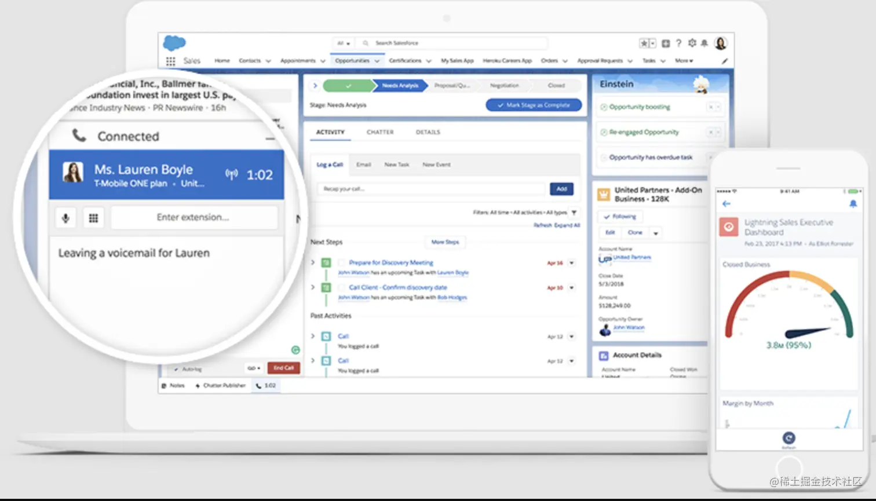Click the back arrow on the phone

(726, 204)
